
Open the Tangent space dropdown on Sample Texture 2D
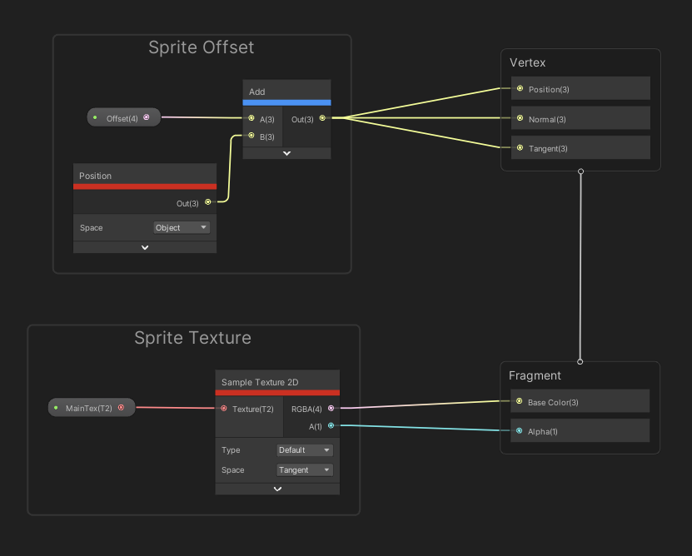(x=304, y=469)
